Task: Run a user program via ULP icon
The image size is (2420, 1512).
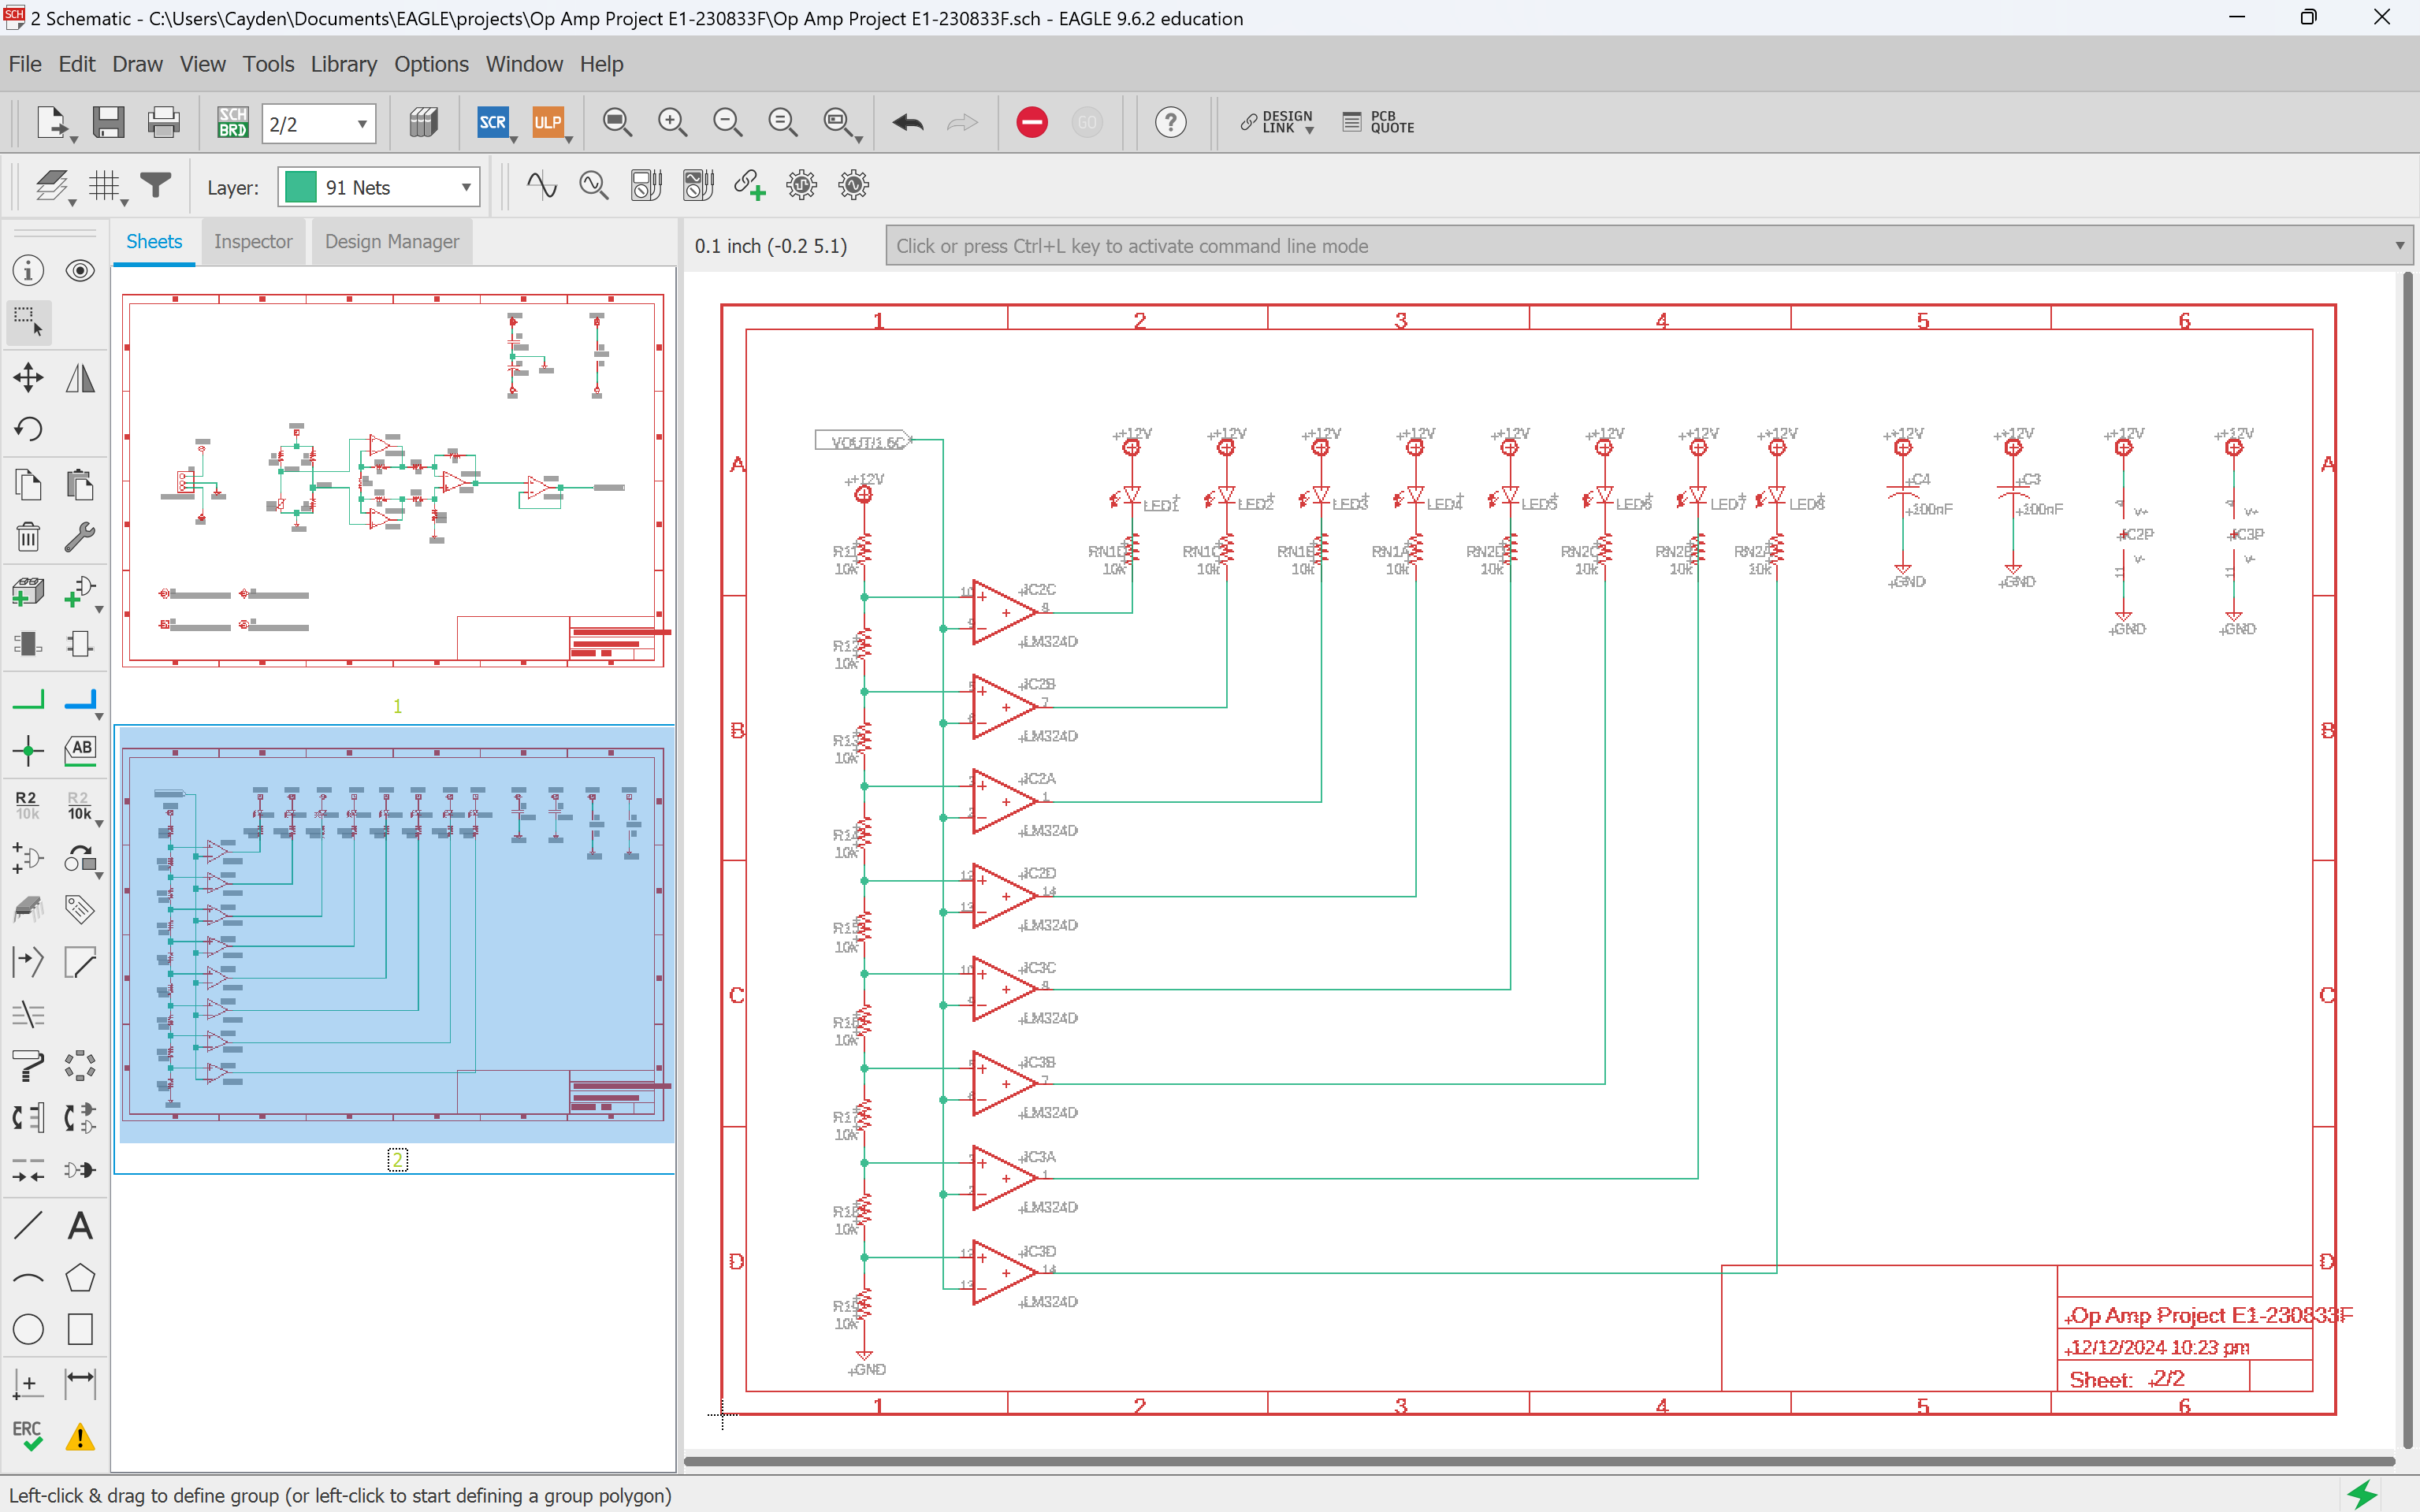Action: point(547,123)
